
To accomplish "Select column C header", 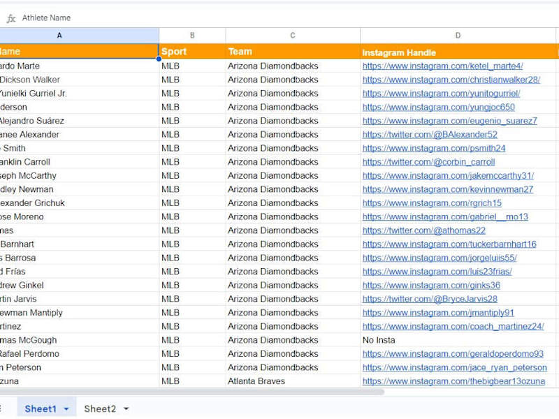I will click(x=293, y=36).
